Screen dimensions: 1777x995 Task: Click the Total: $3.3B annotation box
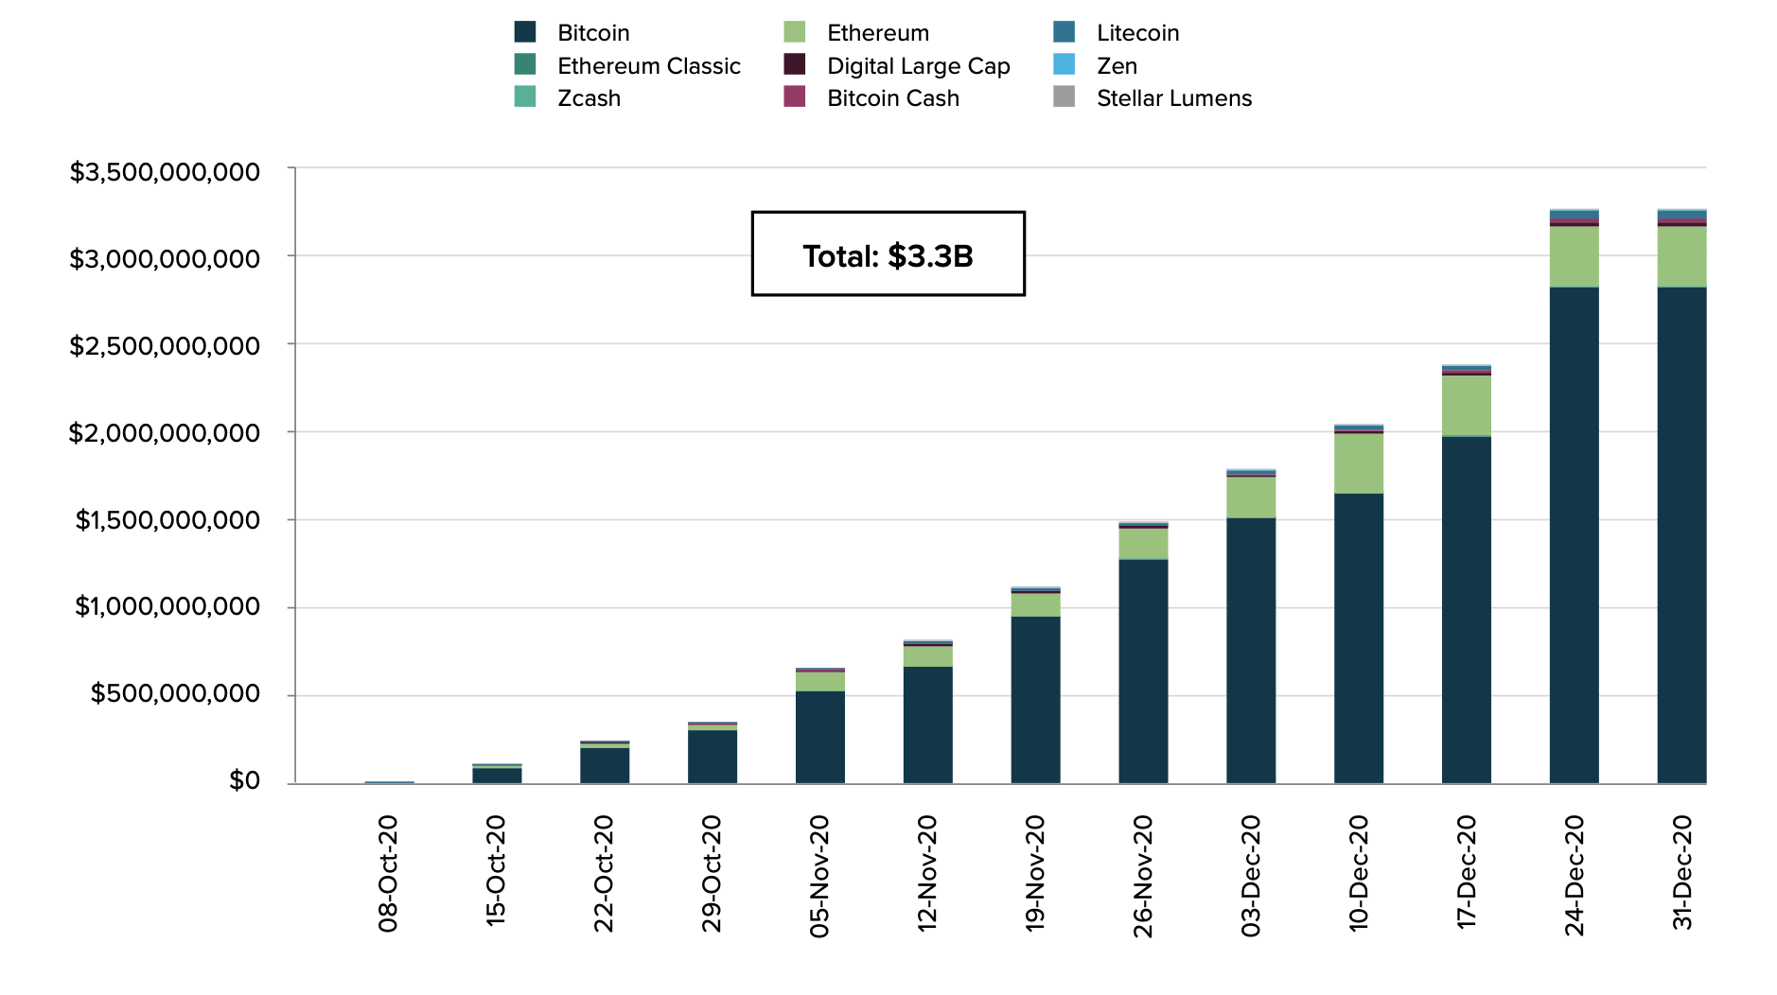(888, 253)
